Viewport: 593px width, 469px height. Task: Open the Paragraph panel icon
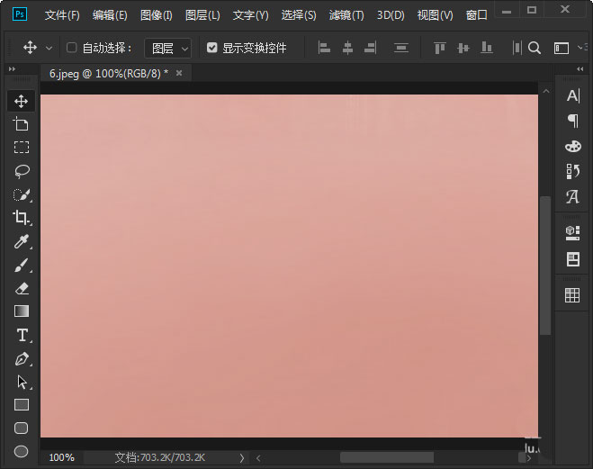572,121
